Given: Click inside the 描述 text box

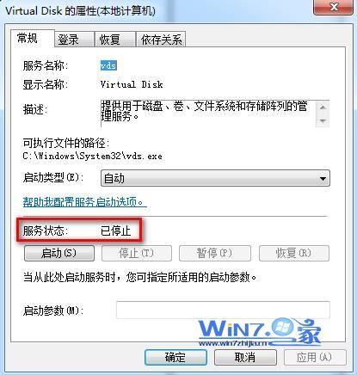Looking at the screenshot, I should click(x=208, y=114).
